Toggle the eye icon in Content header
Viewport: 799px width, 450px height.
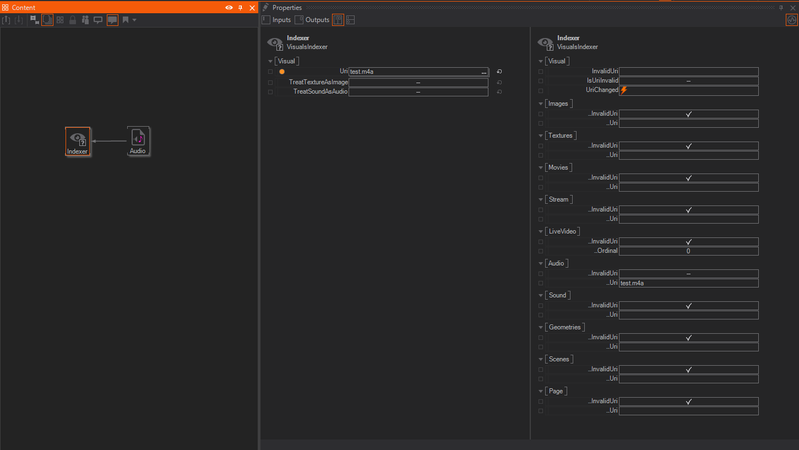click(x=229, y=8)
